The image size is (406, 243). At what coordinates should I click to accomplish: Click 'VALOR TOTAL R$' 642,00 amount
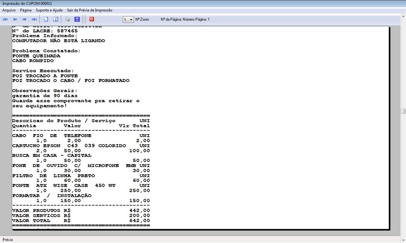[x=140, y=221]
